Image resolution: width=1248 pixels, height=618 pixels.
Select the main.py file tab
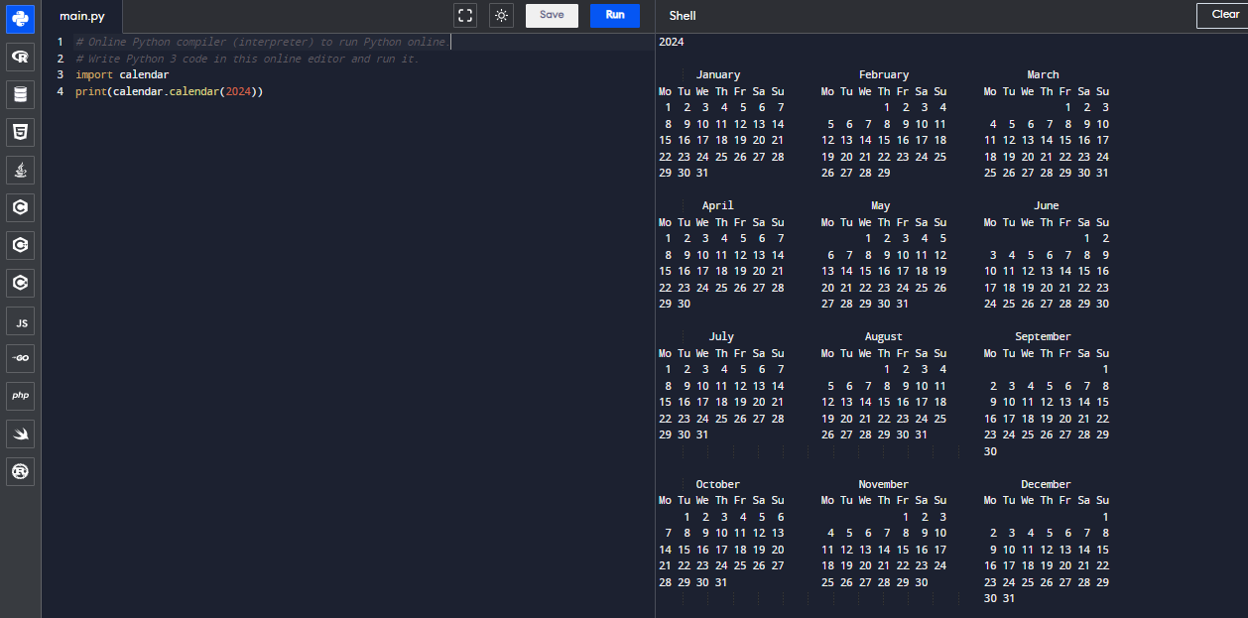click(x=82, y=16)
